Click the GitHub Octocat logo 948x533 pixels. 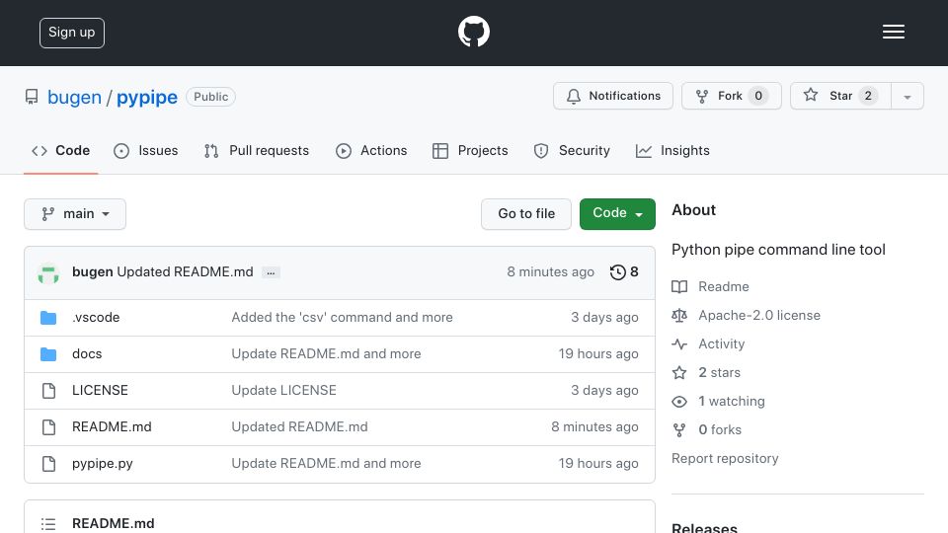point(473,32)
